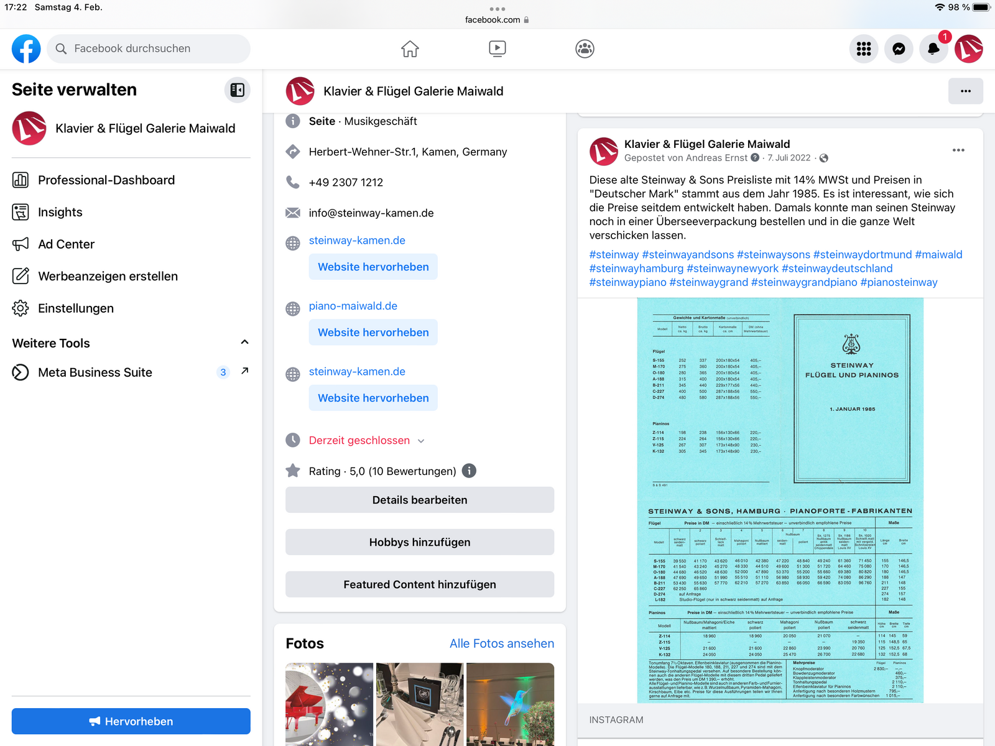
Task: Click the Rating info icon
Action: (470, 471)
